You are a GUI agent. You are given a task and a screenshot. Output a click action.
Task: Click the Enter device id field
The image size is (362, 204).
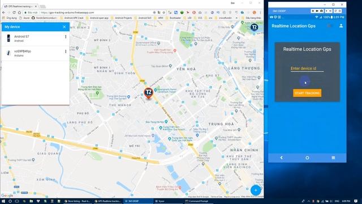[307, 69]
